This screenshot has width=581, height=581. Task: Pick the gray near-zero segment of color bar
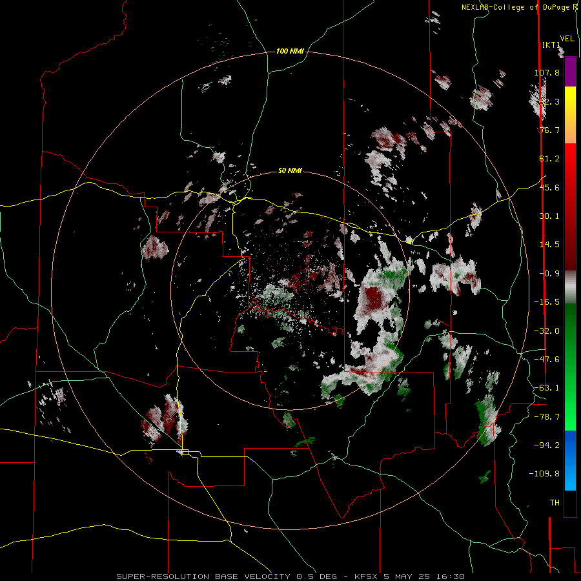pyautogui.click(x=570, y=287)
